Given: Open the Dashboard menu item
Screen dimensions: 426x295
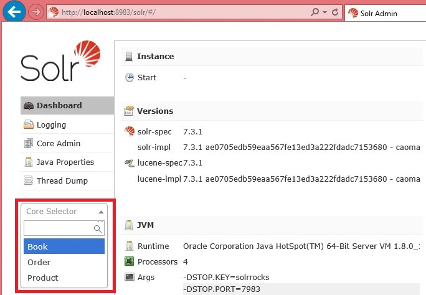Looking at the screenshot, I should [67, 105].
